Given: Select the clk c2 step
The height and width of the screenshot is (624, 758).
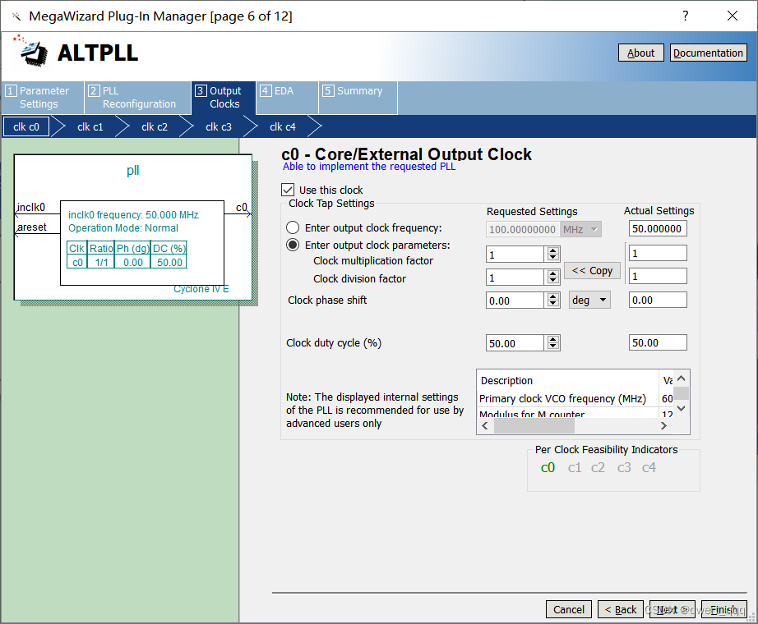Looking at the screenshot, I should [155, 127].
